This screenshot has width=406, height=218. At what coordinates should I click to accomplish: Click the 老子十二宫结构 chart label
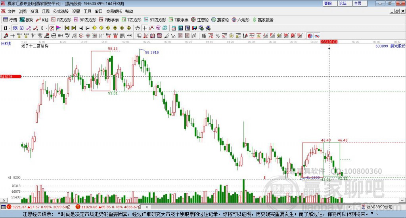pyautogui.click(x=35, y=46)
